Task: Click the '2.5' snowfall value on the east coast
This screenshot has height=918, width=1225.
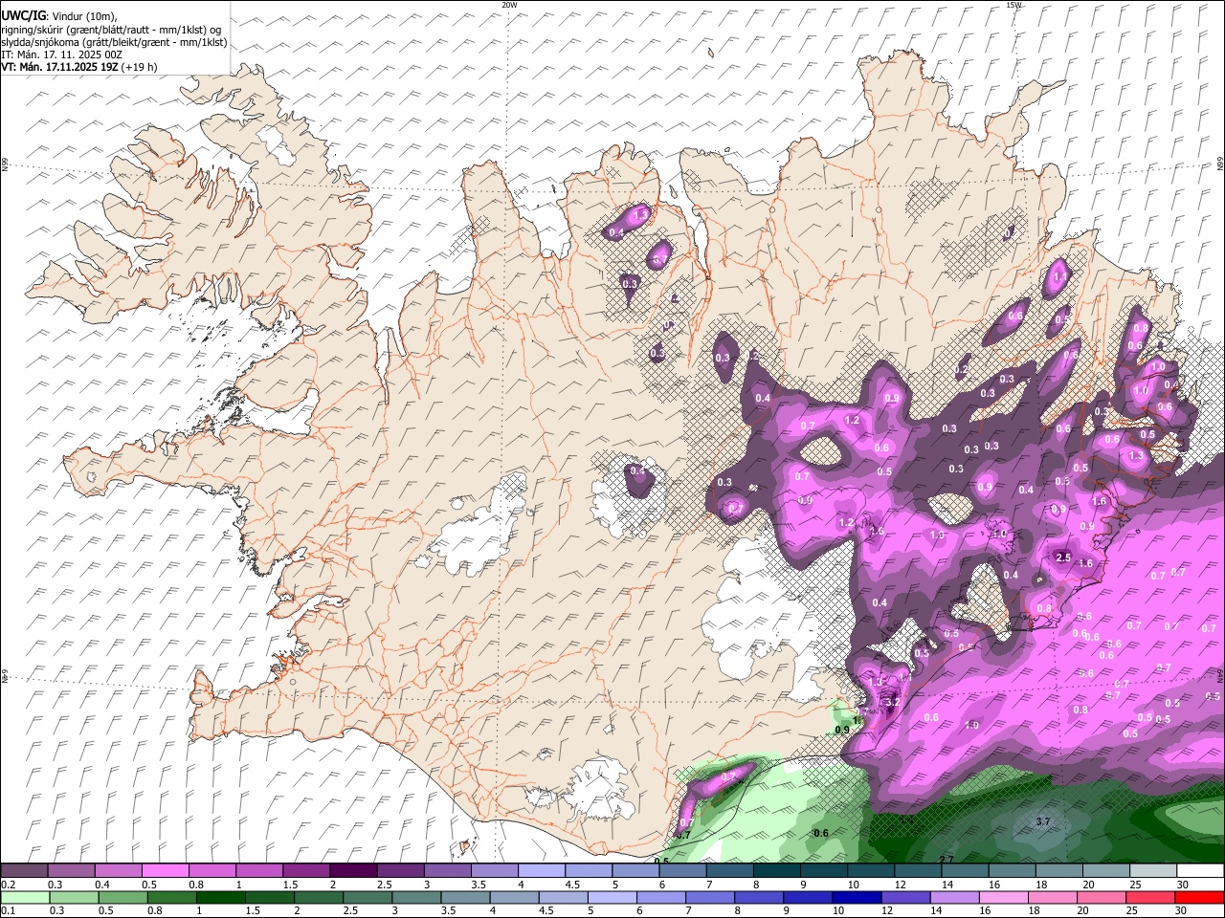Action: [1062, 557]
